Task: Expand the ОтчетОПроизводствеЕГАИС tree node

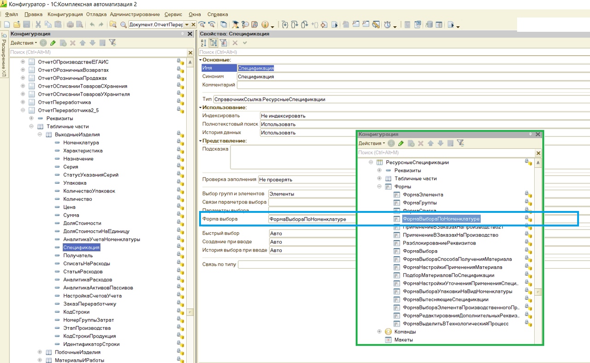Action: point(23,62)
